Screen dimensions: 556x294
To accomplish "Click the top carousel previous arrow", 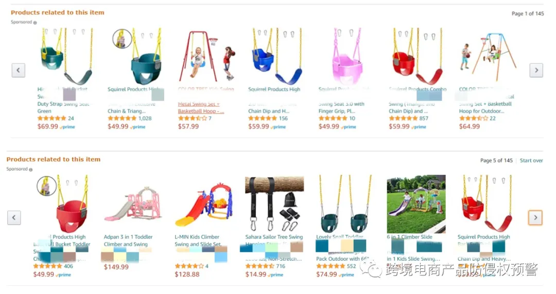I will point(19,70).
